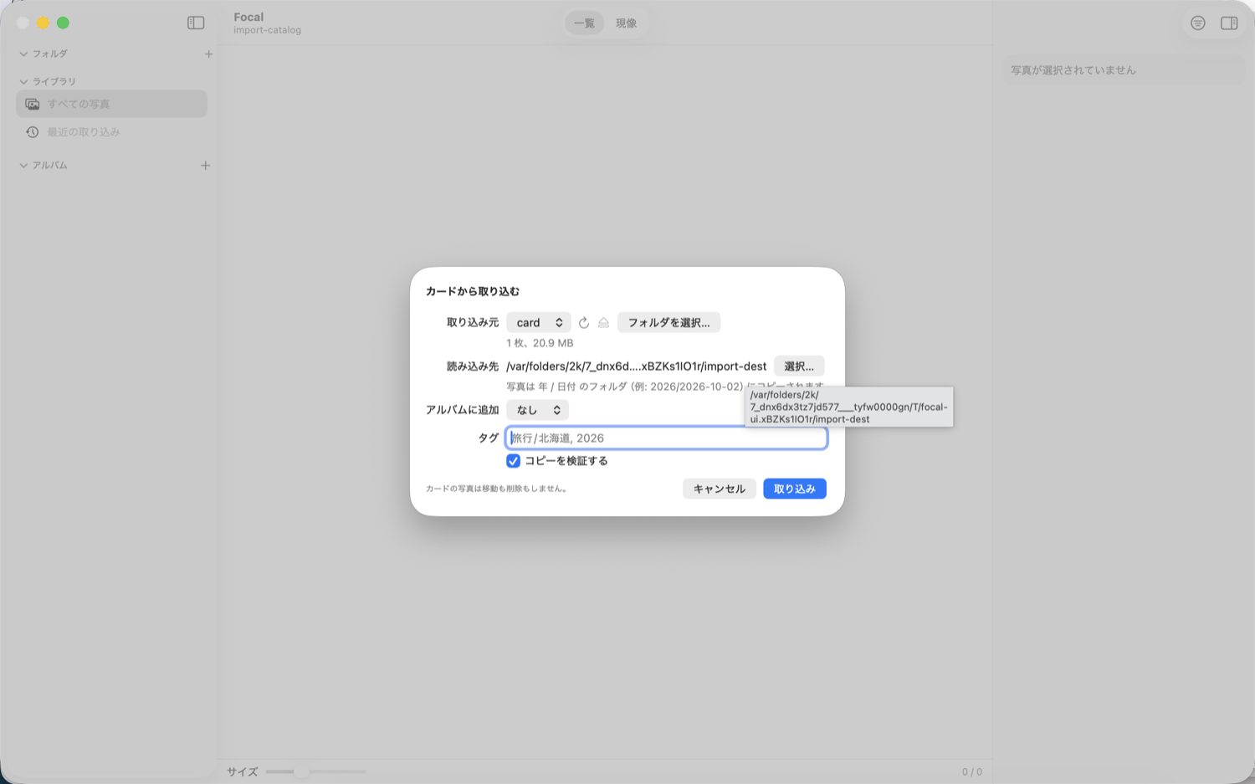Select the すべての写真 library item

coord(111,104)
